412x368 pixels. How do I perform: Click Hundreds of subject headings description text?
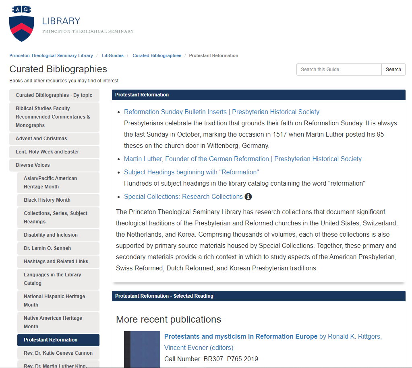pos(244,184)
